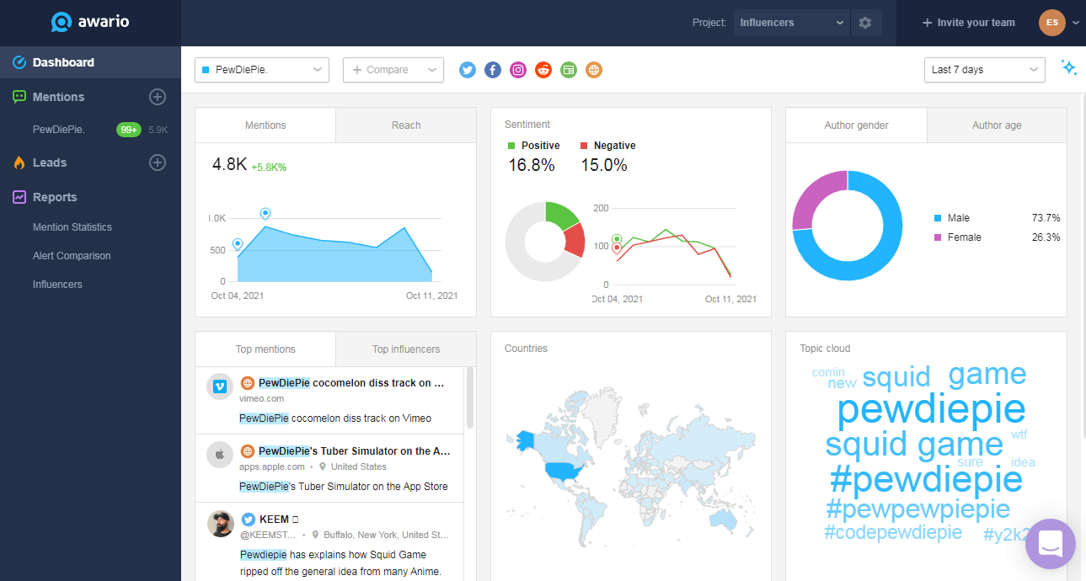Click the Negative sentiment red swatch

tap(584, 146)
